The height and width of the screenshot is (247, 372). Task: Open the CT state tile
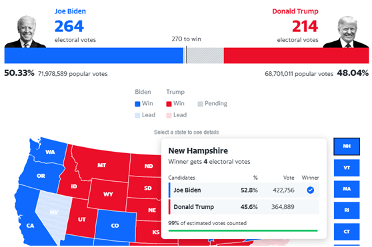click(x=347, y=232)
